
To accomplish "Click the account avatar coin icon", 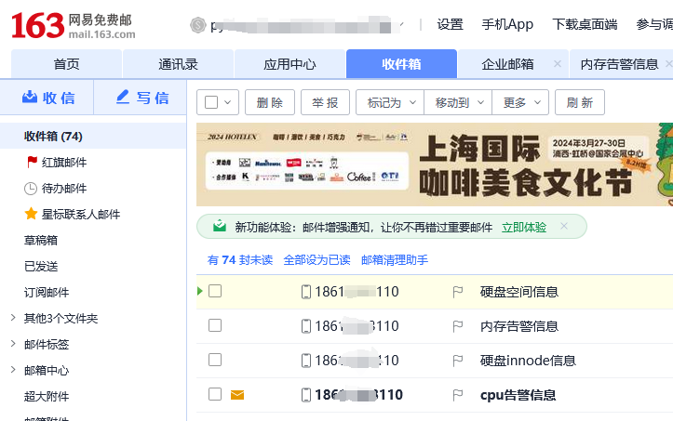I will [198, 25].
